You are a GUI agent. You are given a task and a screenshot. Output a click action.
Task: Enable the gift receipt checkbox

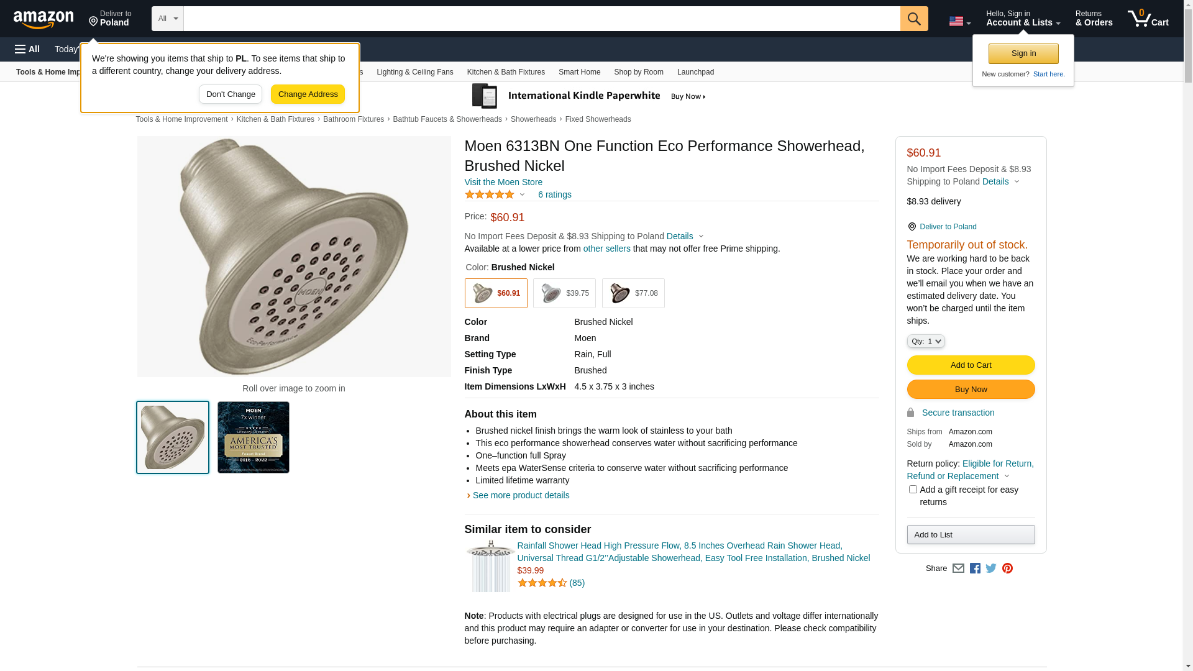click(913, 490)
